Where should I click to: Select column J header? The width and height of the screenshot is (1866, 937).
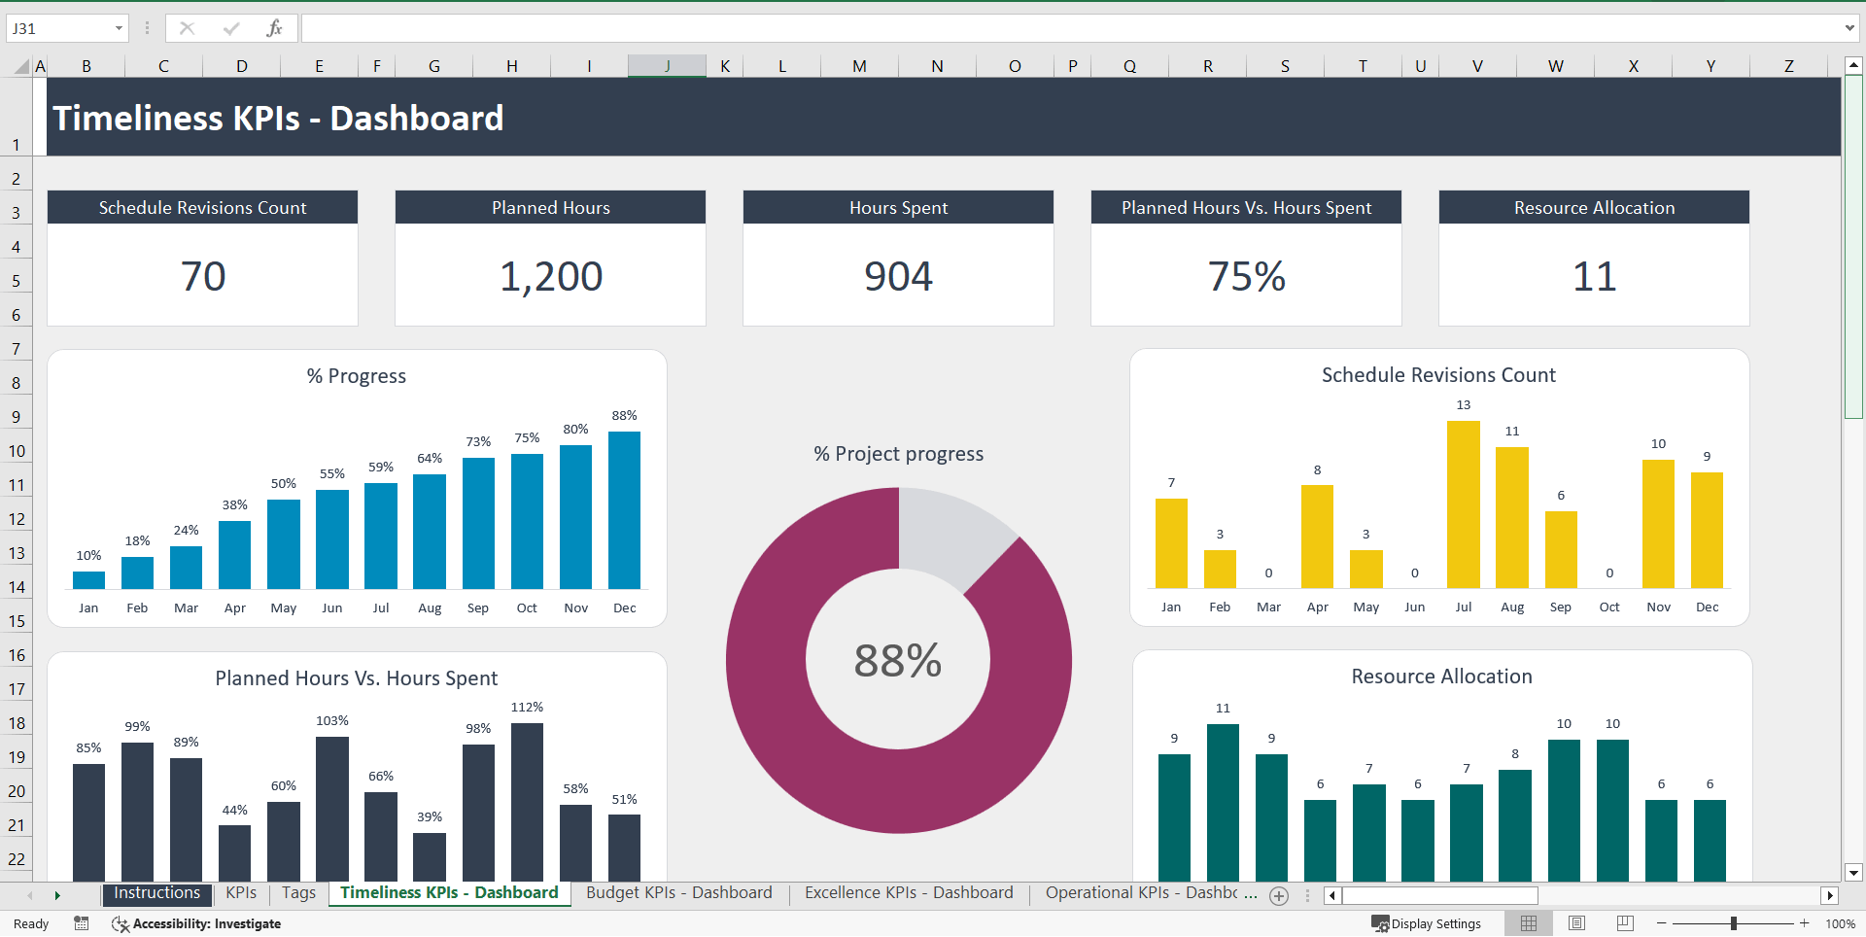(x=667, y=66)
